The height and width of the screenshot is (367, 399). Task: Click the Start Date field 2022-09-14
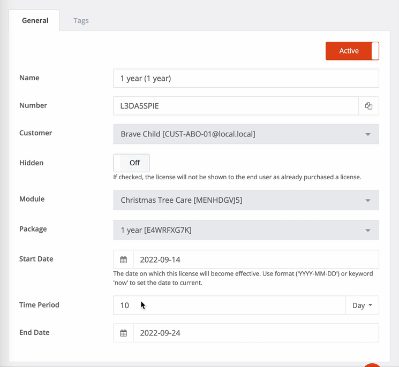pyautogui.click(x=256, y=259)
